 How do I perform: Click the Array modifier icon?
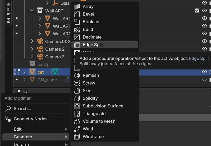pos(77,7)
